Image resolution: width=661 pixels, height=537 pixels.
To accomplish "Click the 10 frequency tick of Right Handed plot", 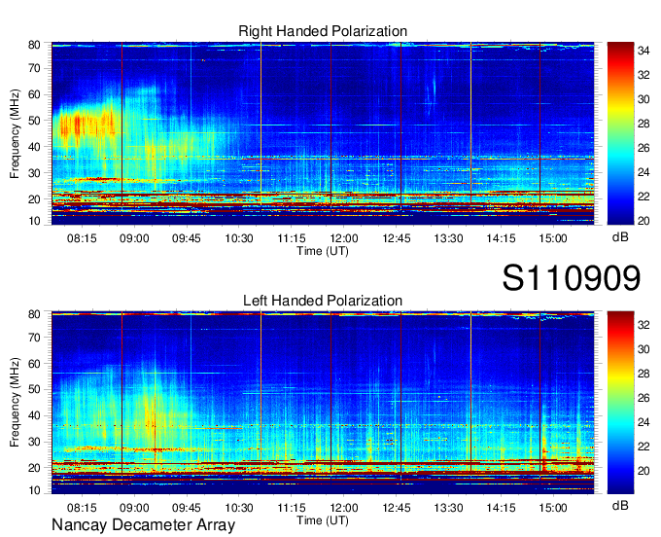I will (x=34, y=221).
